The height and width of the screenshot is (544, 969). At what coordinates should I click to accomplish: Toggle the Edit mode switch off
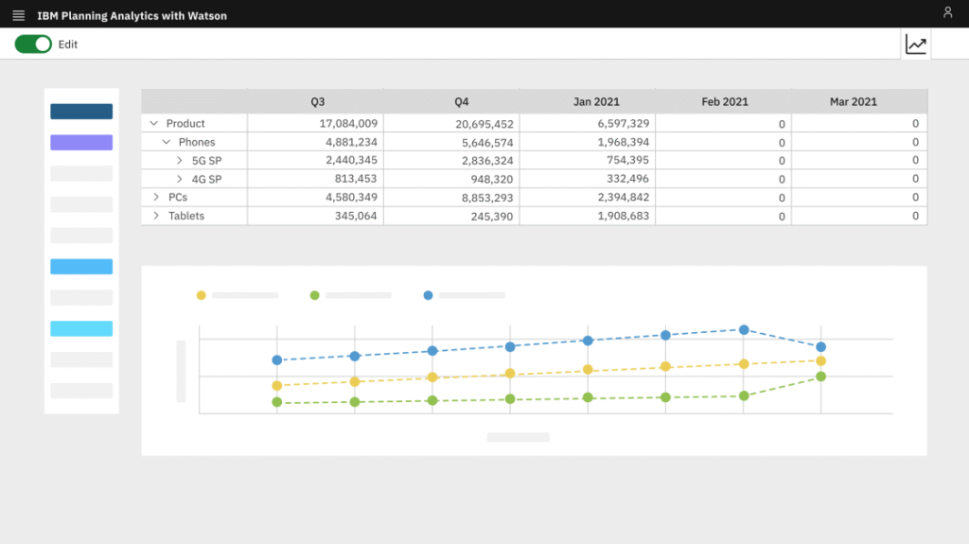pyautogui.click(x=33, y=44)
